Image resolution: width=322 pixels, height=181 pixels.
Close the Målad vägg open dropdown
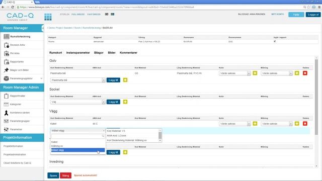click(x=77, y=131)
